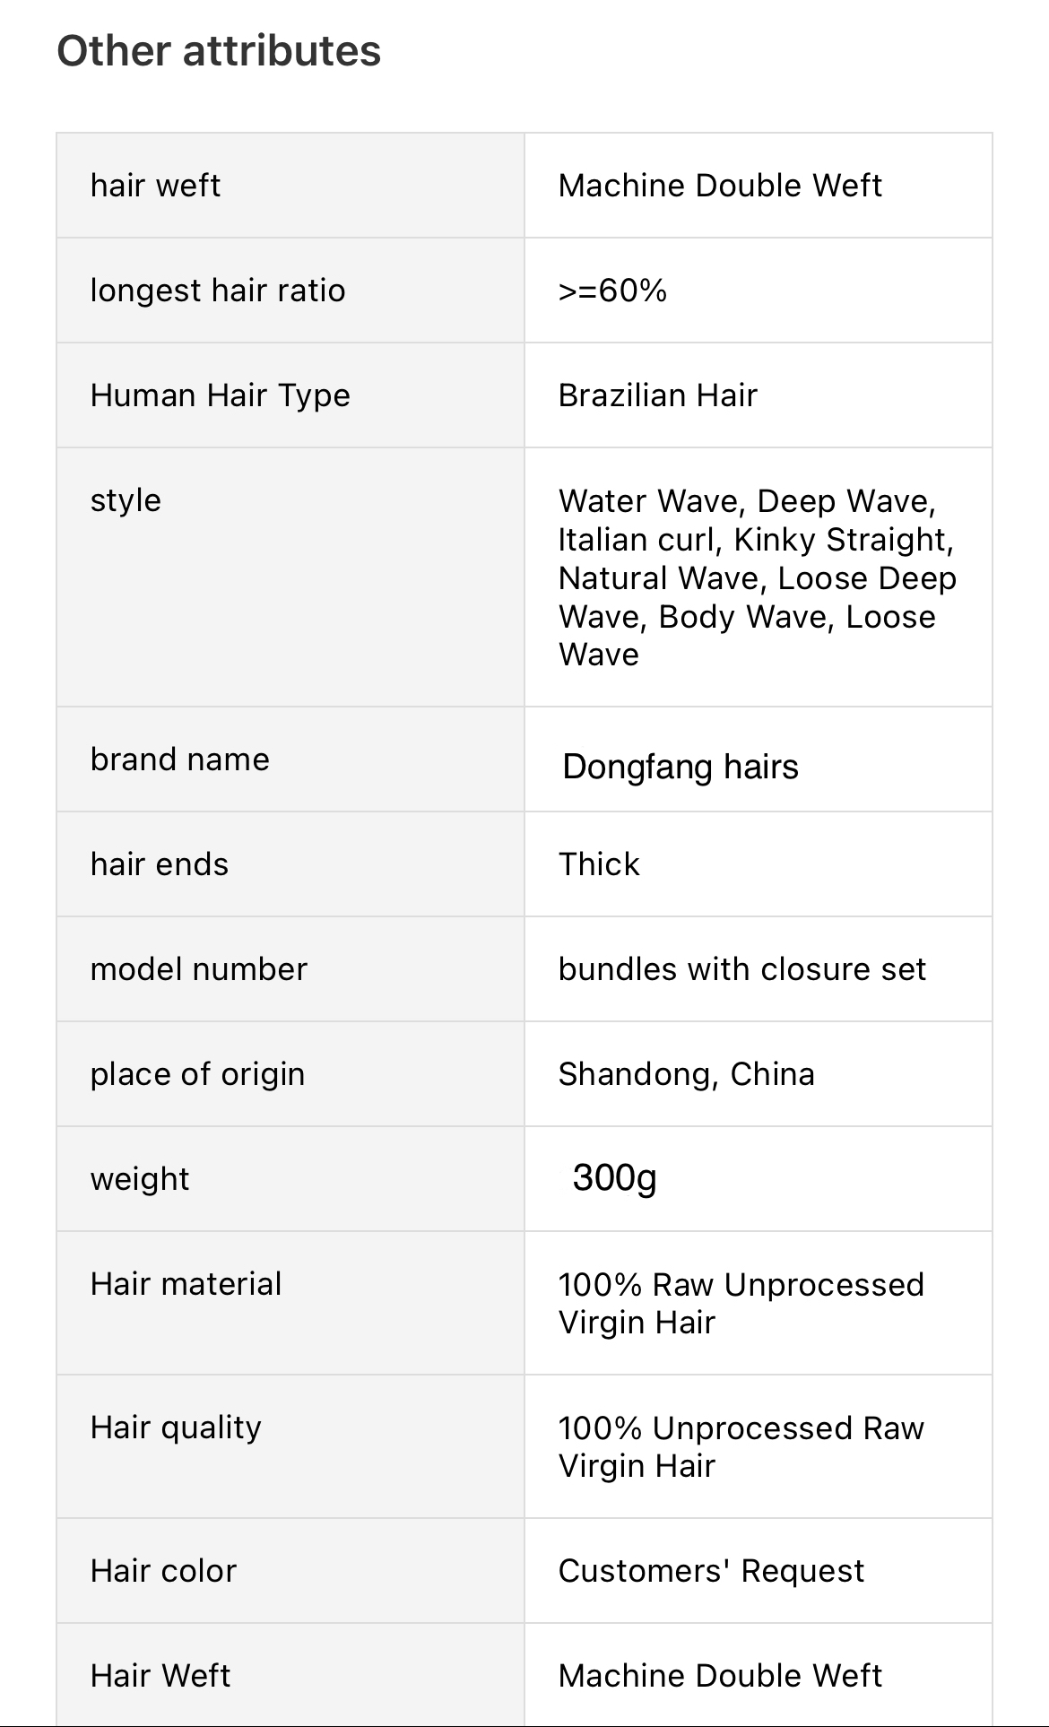This screenshot has height=1727, width=1049.
Task: Click the 'Human Hair Type' label
Action: [221, 395]
